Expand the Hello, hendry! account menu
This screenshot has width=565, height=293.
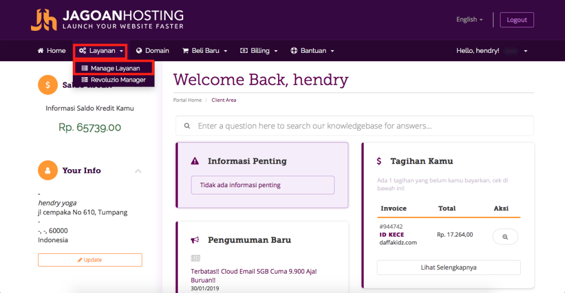click(492, 51)
